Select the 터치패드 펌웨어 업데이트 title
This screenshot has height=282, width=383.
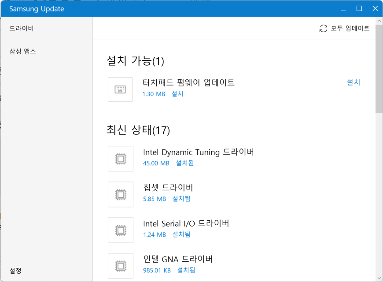click(x=188, y=82)
